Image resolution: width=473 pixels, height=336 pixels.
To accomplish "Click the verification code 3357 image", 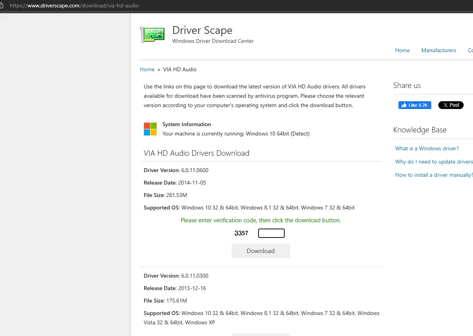I will (x=241, y=233).
